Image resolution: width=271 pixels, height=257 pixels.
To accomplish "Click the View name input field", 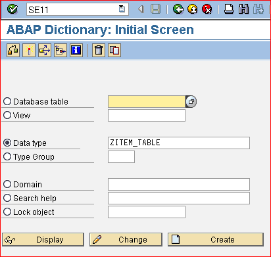I will (x=147, y=115).
